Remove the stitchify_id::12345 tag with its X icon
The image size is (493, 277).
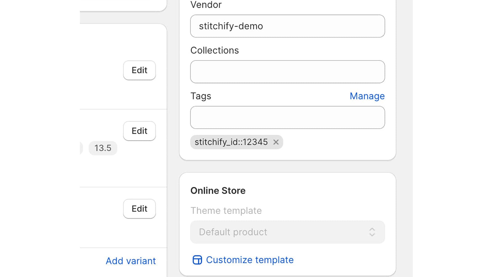coord(276,142)
